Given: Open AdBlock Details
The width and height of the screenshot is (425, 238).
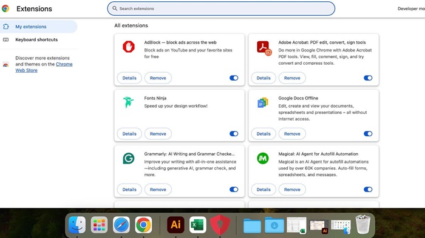Looking at the screenshot, I should pos(129,78).
